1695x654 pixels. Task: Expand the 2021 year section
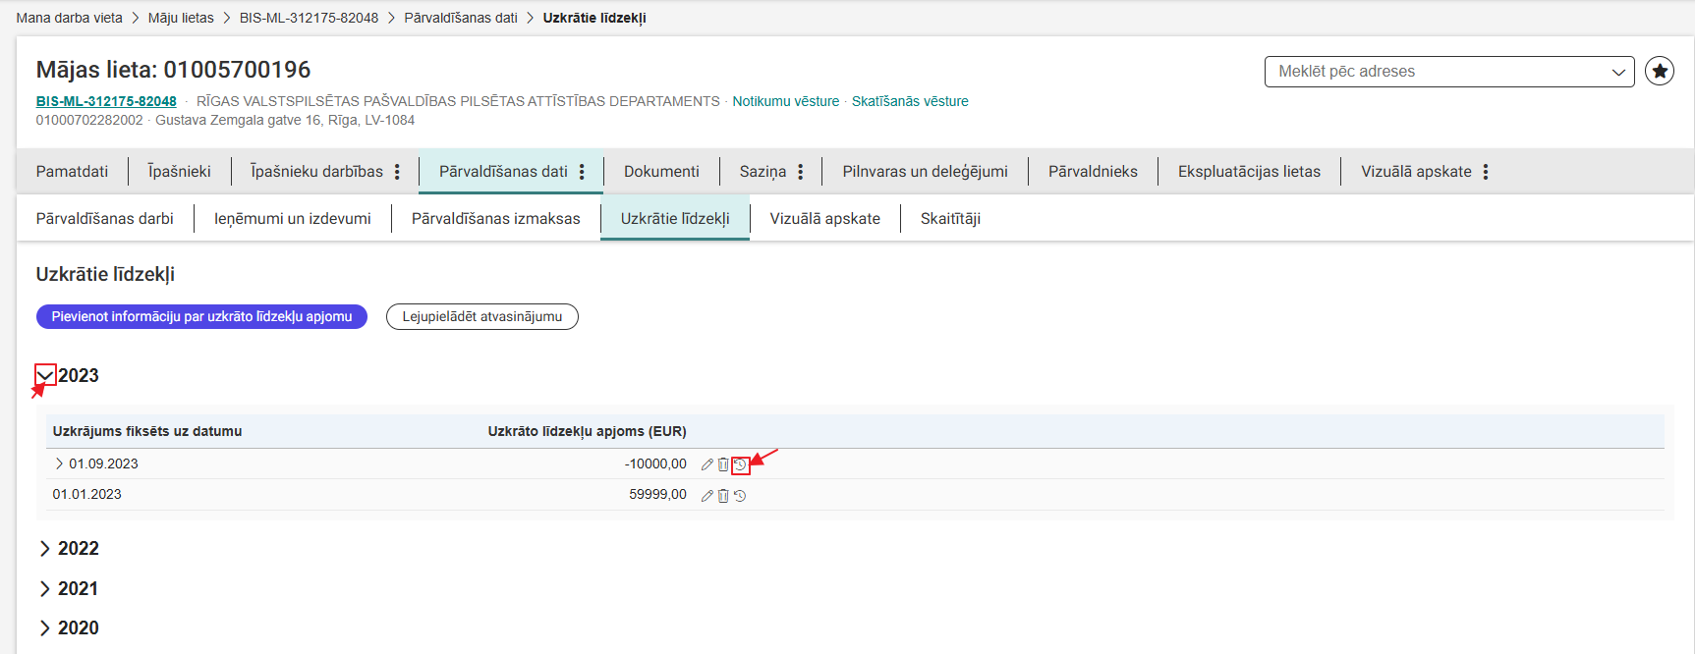coord(45,589)
